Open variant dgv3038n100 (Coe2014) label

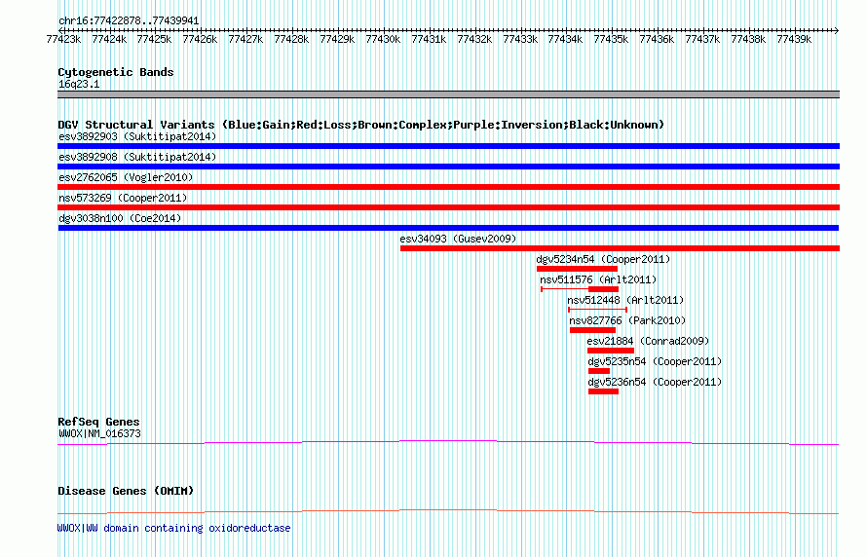pyautogui.click(x=120, y=218)
